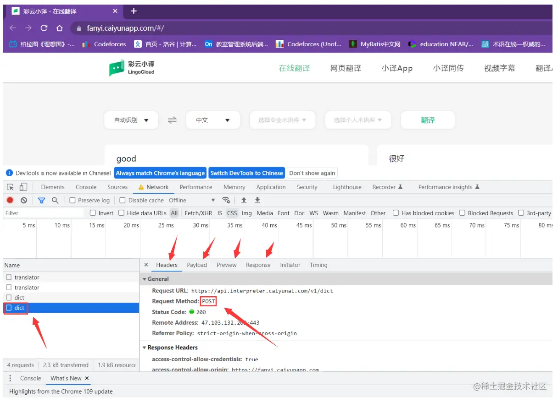Image resolution: width=558 pixels, height=402 pixels.
Task: Open the education NEAR bookmark
Action: click(x=441, y=44)
